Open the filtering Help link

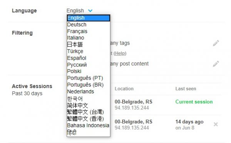[x=120, y=53]
